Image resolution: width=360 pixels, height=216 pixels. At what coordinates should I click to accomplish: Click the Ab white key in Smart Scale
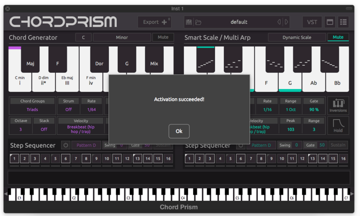coord(314,83)
